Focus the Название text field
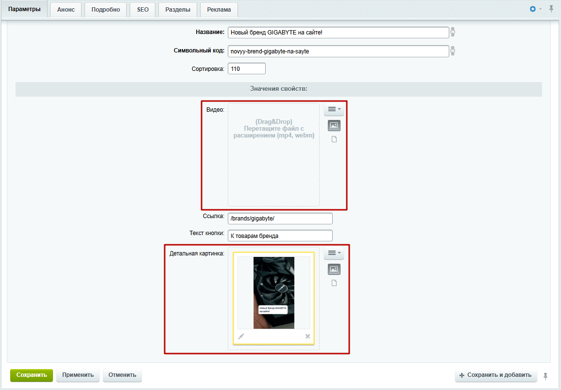The width and height of the screenshot is (561, 390). tap(339, 32)
